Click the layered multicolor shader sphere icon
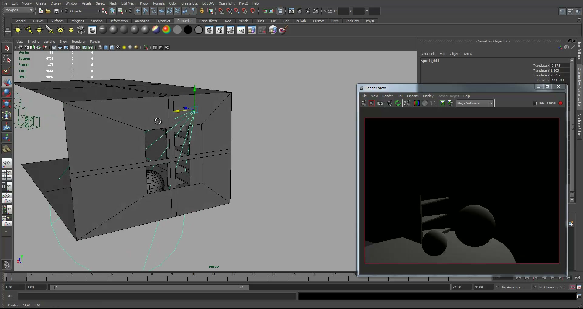 (x=156, y=30)
